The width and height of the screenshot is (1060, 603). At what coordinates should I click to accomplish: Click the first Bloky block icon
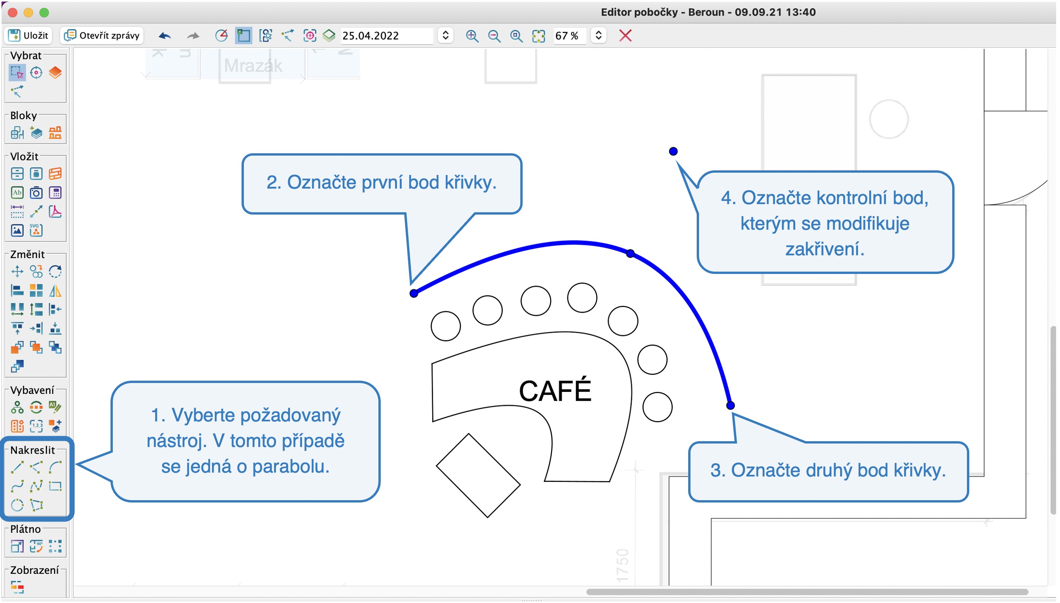coord(17,133)
